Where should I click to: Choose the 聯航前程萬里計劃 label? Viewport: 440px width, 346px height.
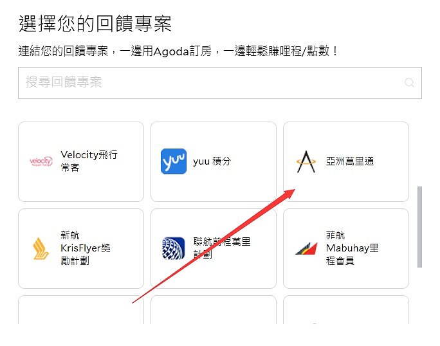click(x=222, y=248)
